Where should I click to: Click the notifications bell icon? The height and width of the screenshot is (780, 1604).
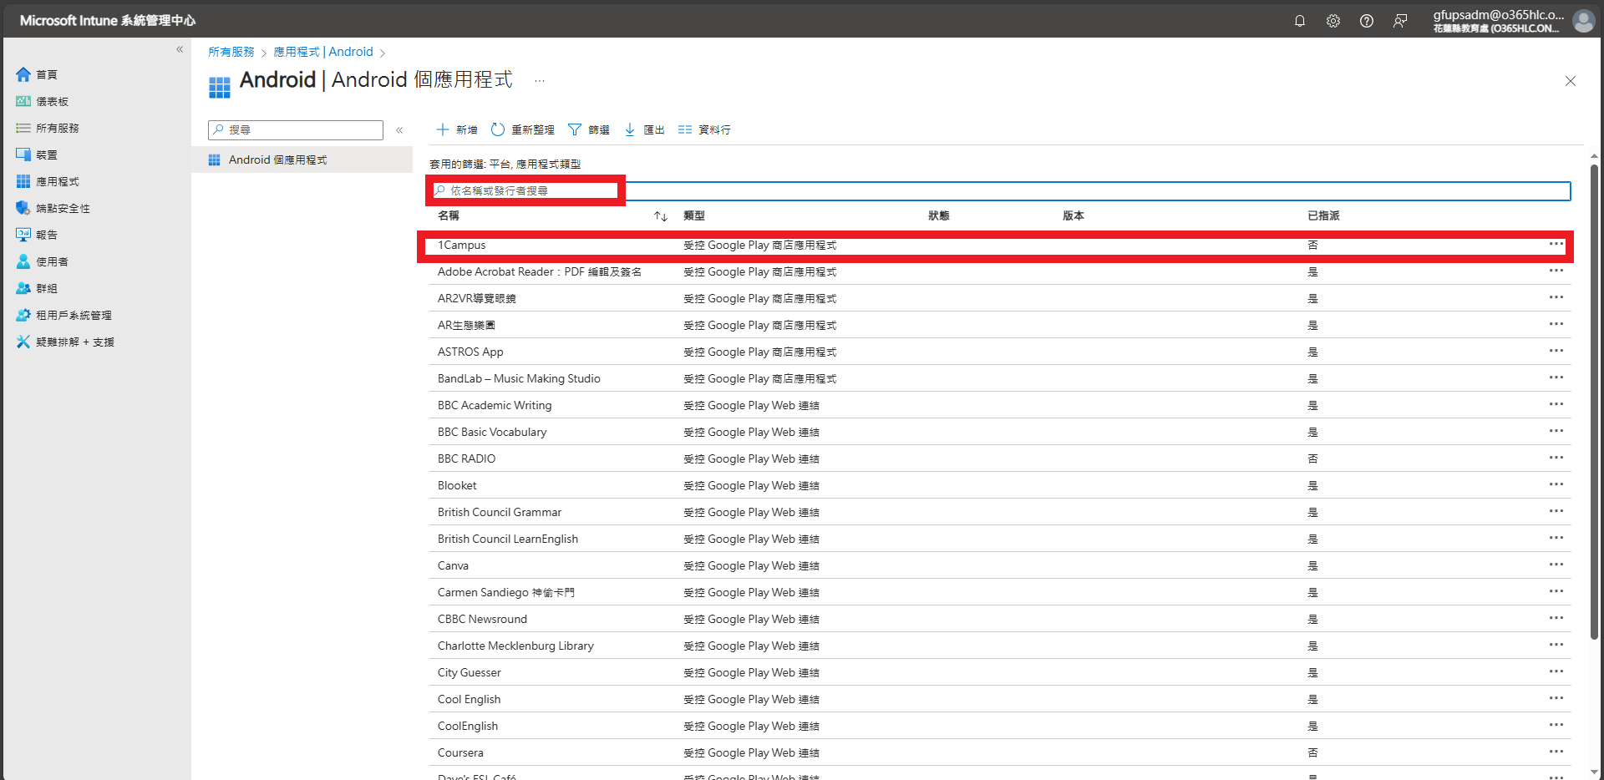point(1299,21)
